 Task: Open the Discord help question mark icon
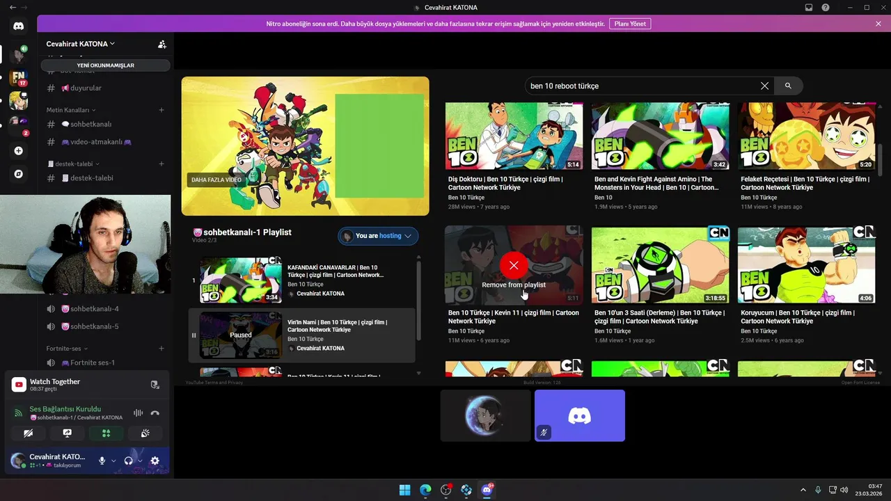[826, 7]
